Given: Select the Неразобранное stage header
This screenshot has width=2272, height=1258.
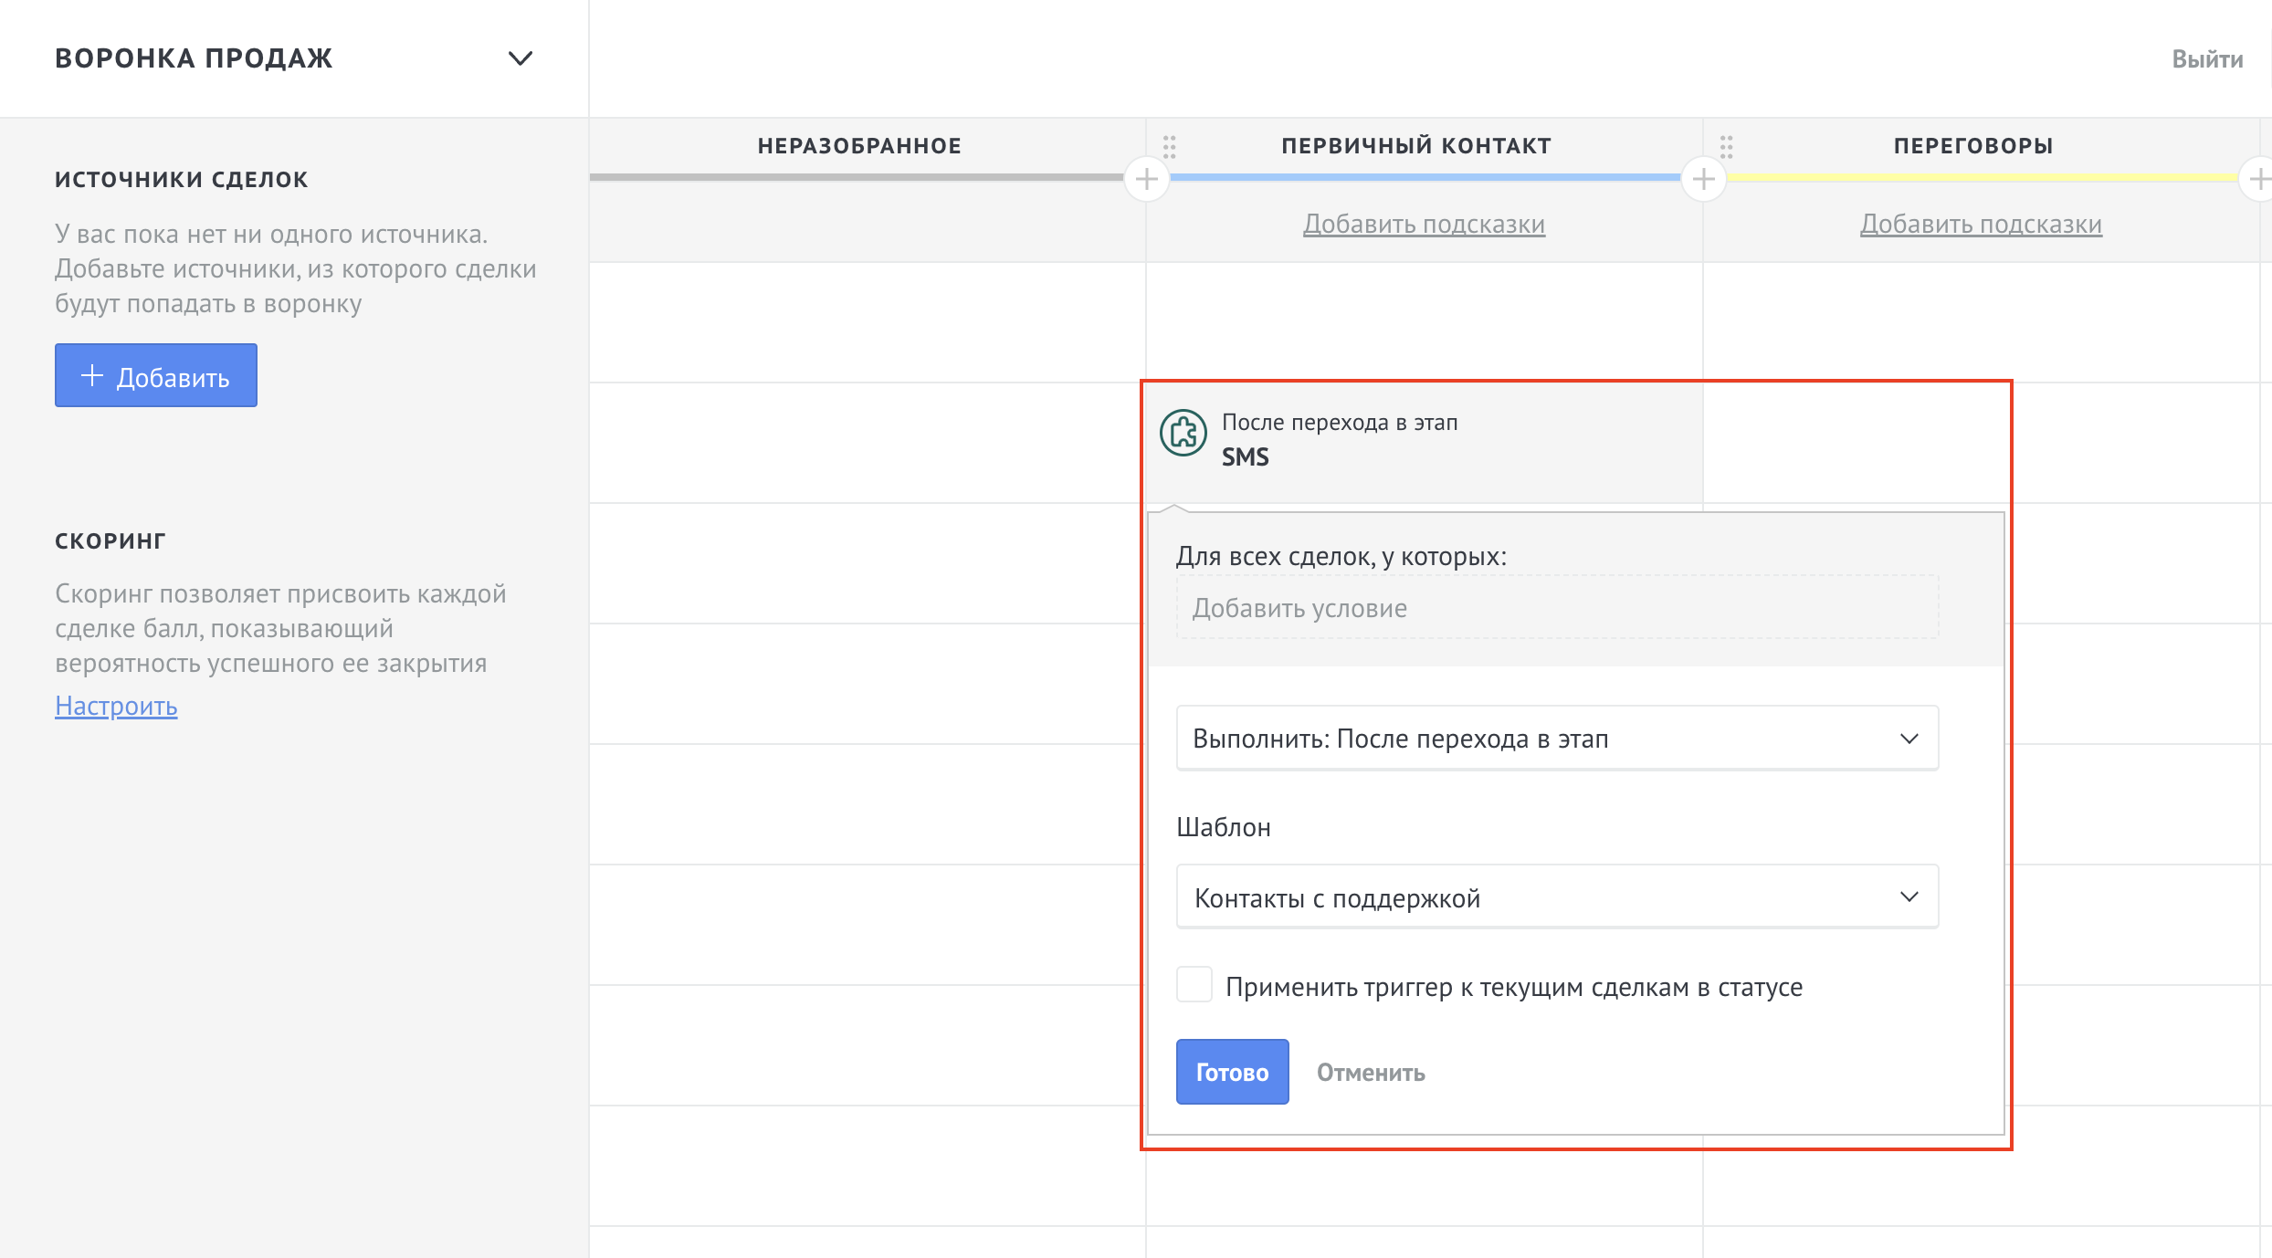Looking at the screenshot, I should coord(859,146).
